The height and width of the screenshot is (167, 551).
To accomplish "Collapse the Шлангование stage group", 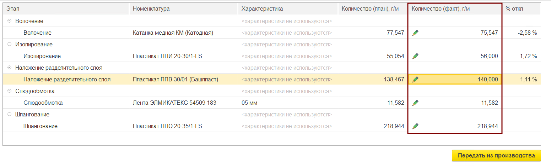I will 9,115.
